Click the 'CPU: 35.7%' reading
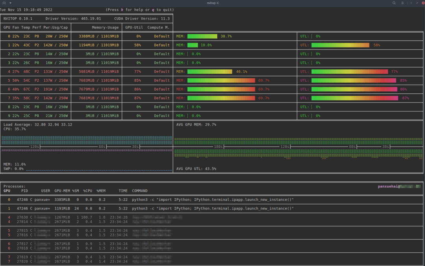Viewport: 425px width, 266px height. click(15, 129)
